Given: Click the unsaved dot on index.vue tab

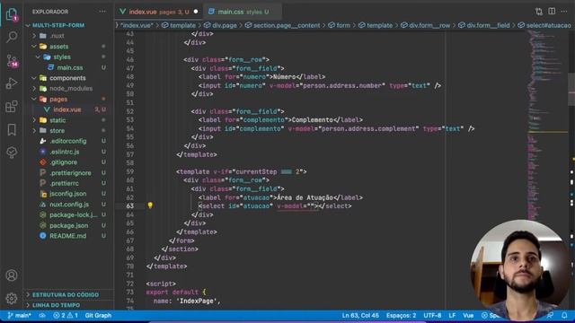Looking at the screenshot, I should tap(196, 12).
